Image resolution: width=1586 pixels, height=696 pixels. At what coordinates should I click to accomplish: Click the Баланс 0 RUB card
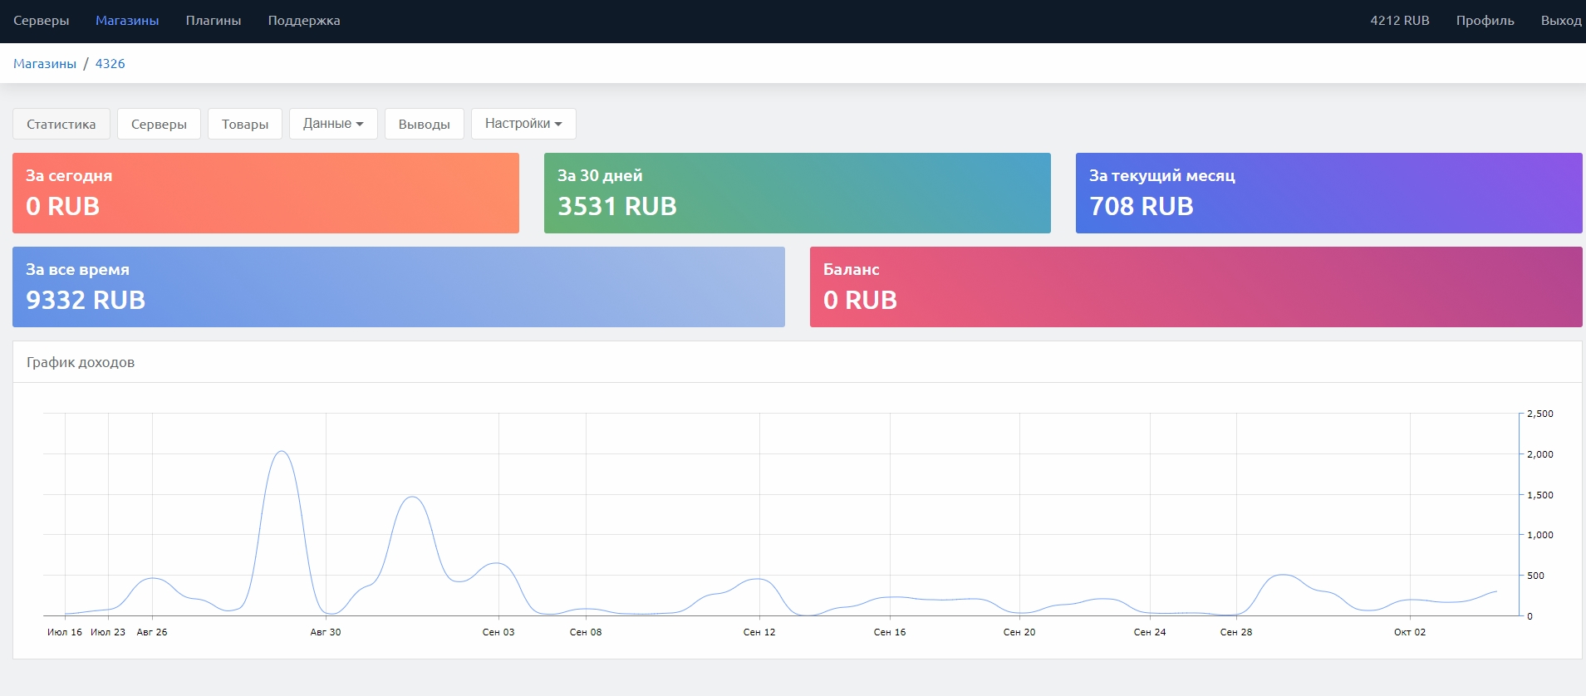pyautogui.click(x=1196, y=287)
